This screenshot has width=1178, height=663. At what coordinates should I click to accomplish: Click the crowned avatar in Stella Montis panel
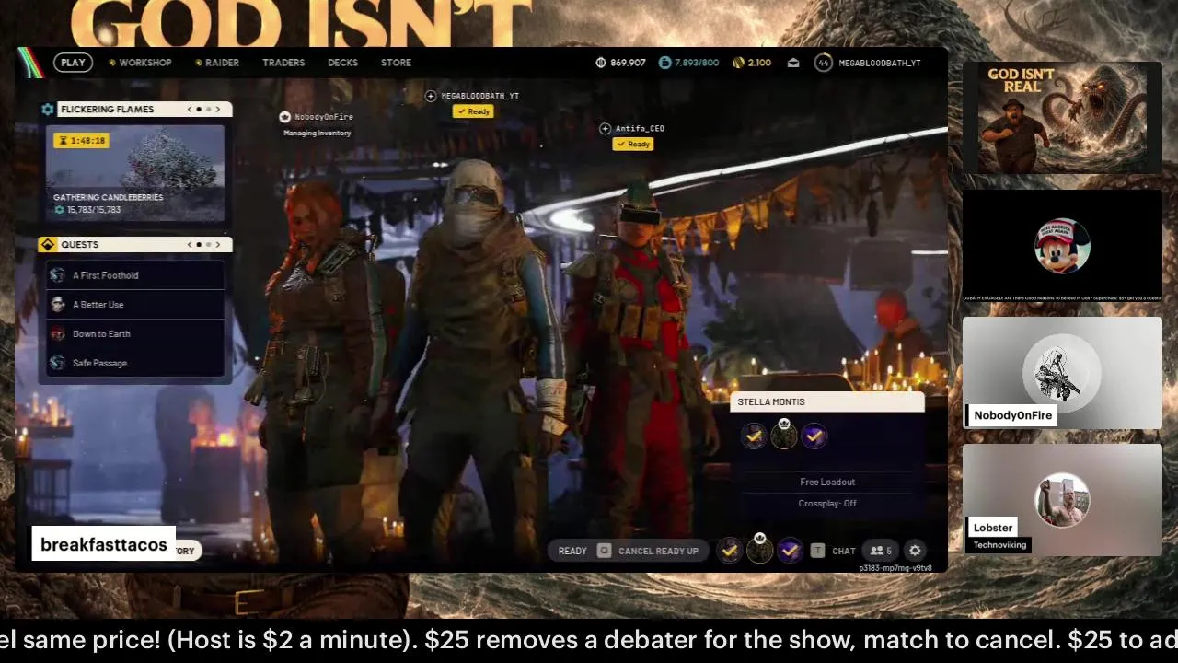784,435
